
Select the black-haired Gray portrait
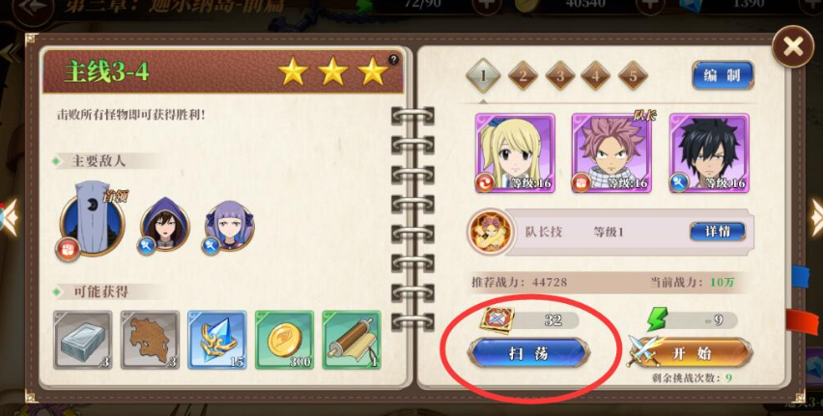[709, 153]
